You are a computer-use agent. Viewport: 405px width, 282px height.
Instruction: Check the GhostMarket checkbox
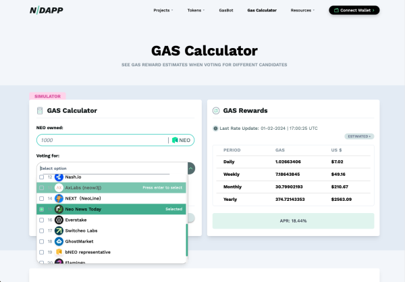point(42,241)
